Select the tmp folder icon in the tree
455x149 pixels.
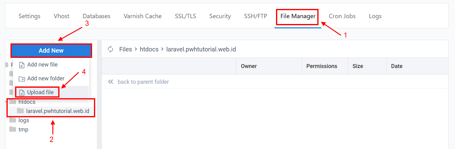13,129
